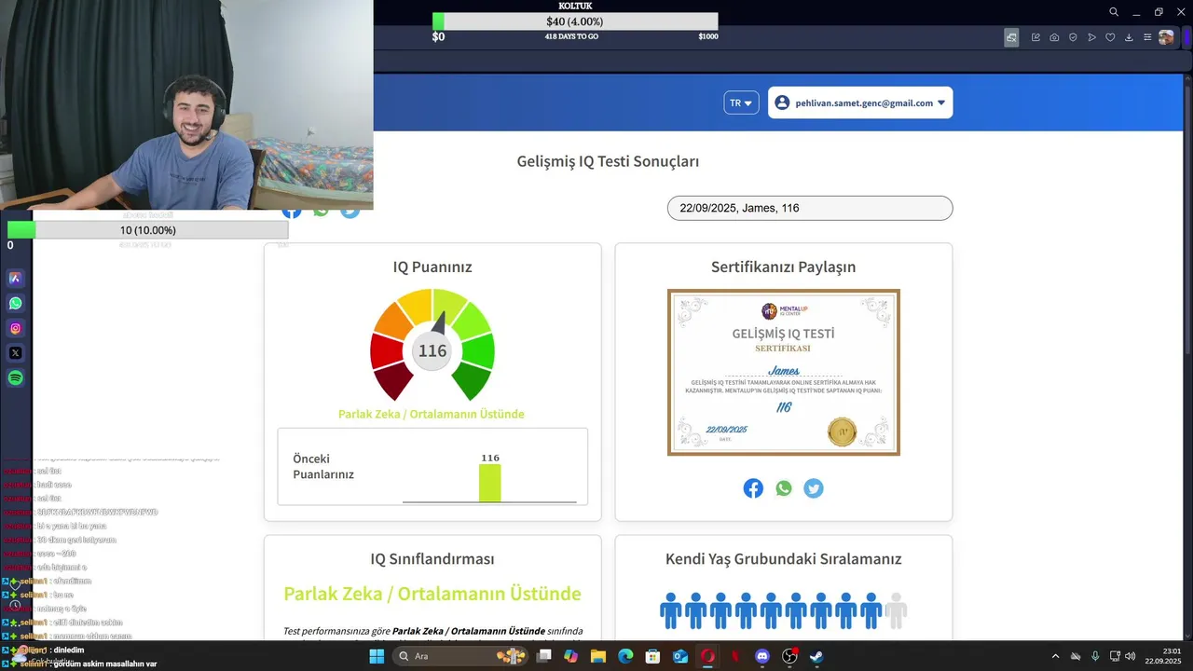Click the 'IQ Puanınız' card title
Viewport: 1193px width, 671px height.
[x=432, y=267]
